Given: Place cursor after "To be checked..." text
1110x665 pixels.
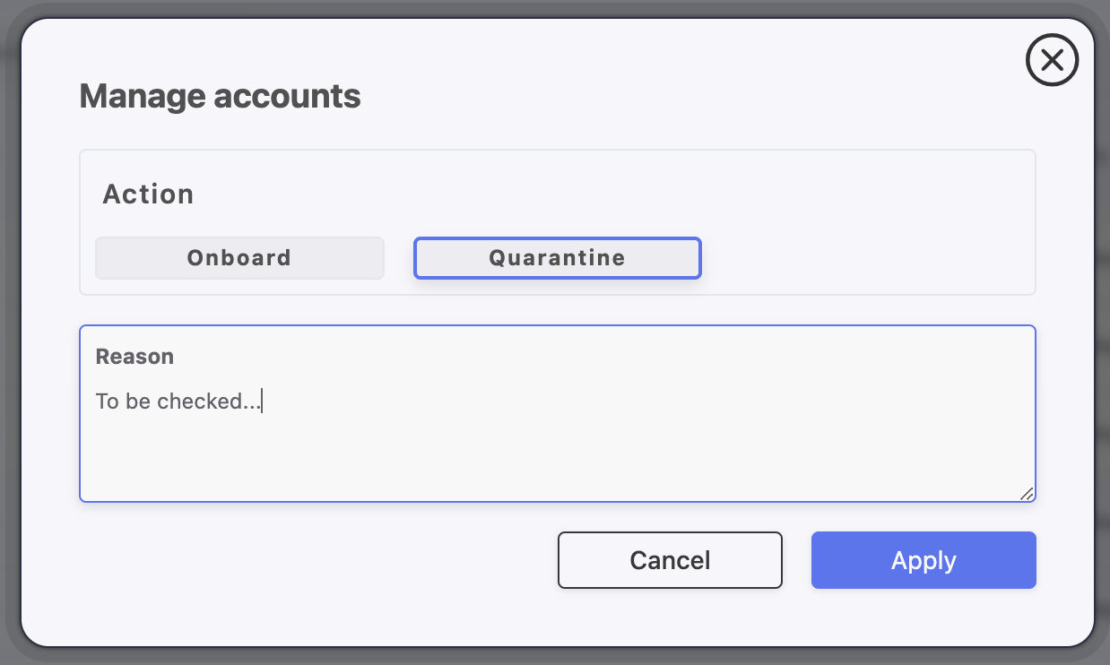Looking at the screenshot, I should (262, 402).
